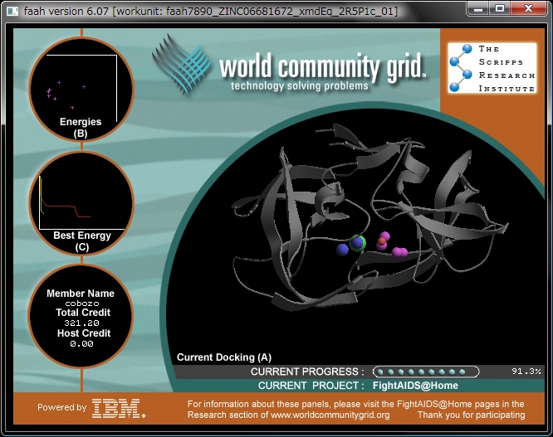Minimize the faah window

pos(478,9)
